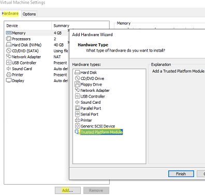
Task: Select Trusted Platform Module label
Action: tap(101, 132)
